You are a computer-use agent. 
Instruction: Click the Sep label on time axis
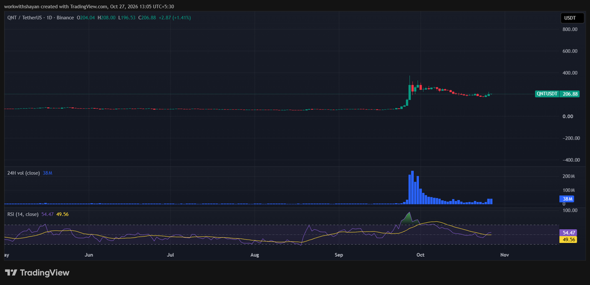339,255
